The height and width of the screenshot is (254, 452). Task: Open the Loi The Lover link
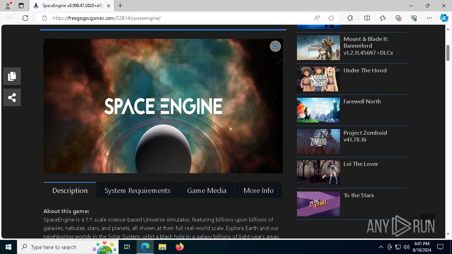pyautogui.click(x=361, y=164)
